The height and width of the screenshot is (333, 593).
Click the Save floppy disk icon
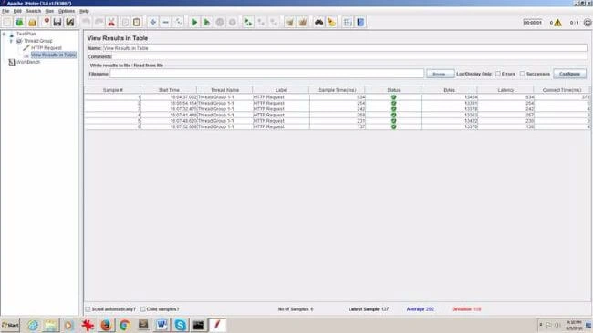[x=57, y=22]
